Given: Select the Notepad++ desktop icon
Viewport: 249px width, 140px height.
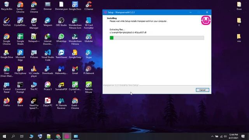Looking at the screenshot, I should point(34,38).
